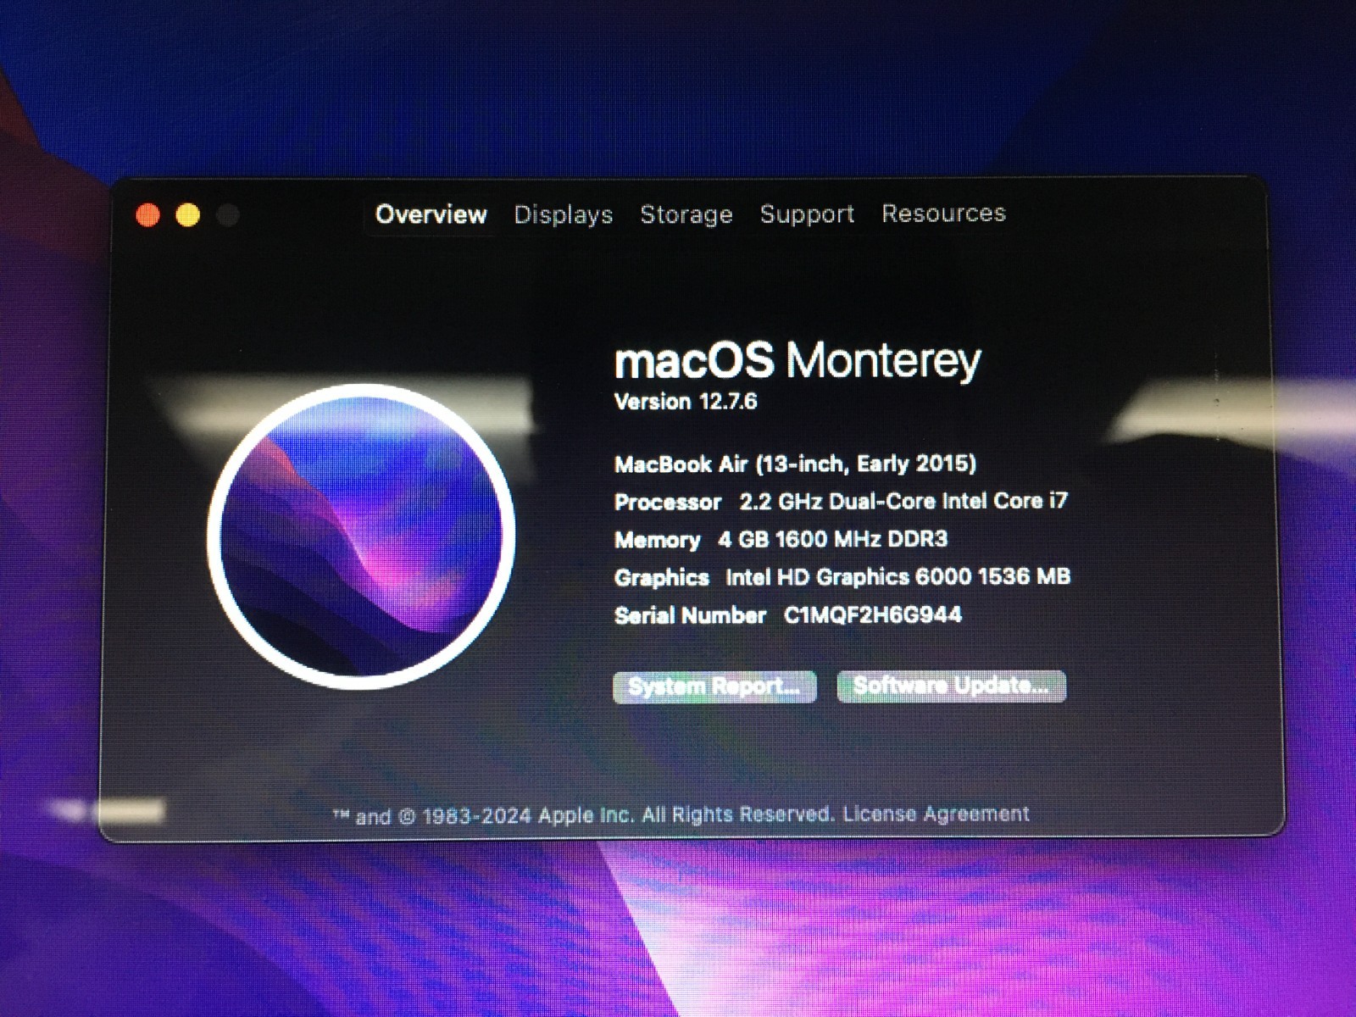Viewport: 1356px width, 1017px height.
Task: Go to the Resources tab
Action: (943, 214)
